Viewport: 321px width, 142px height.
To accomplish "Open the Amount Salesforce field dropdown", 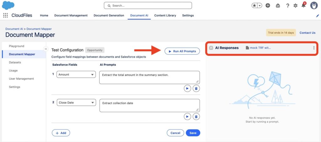I will 76,75.
